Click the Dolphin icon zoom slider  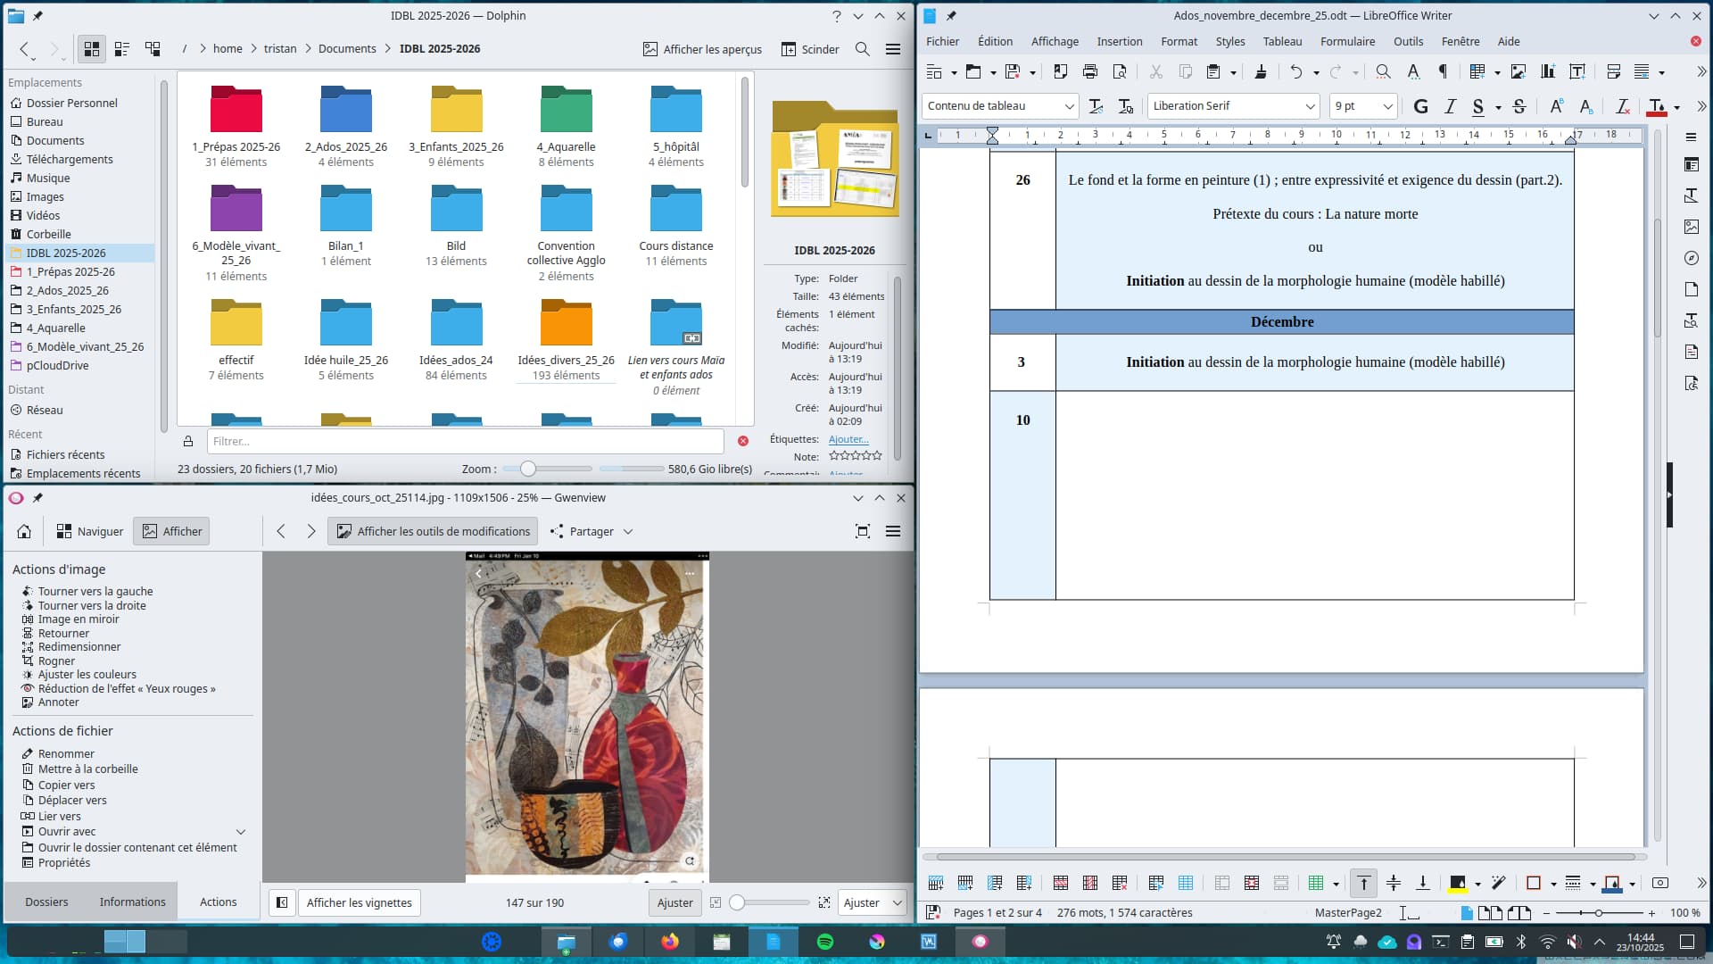click(x=528, y=470)
